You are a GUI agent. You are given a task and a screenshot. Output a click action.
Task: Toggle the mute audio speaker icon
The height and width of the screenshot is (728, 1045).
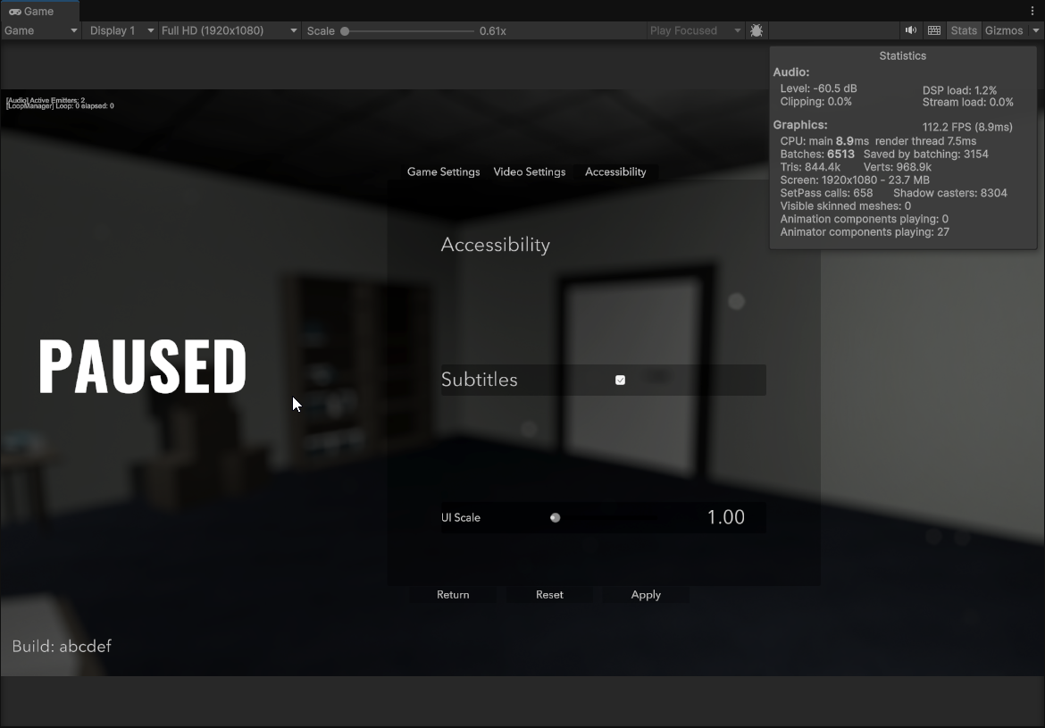click(x=910, y=30)
